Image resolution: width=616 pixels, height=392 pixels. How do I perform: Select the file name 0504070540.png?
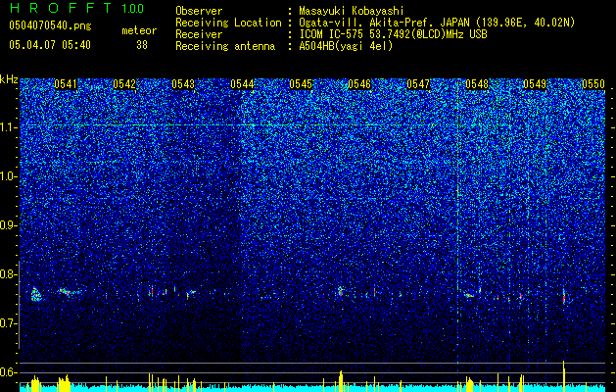pos(50,25)
